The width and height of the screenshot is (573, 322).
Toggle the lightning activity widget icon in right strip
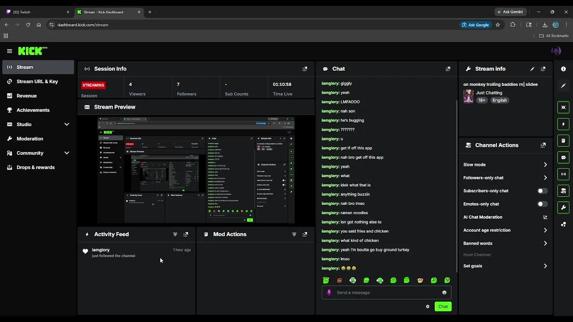click(563, 124)
